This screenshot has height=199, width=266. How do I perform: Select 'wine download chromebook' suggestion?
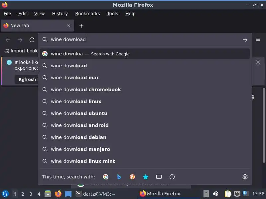(145, 90)
